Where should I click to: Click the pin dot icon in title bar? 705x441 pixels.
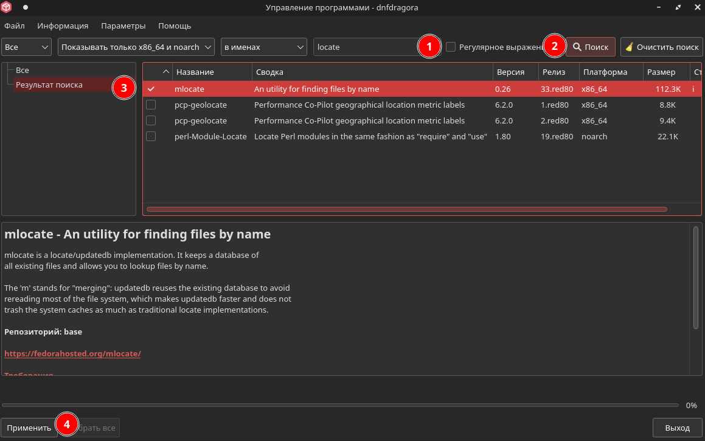[x=26, y=7]
